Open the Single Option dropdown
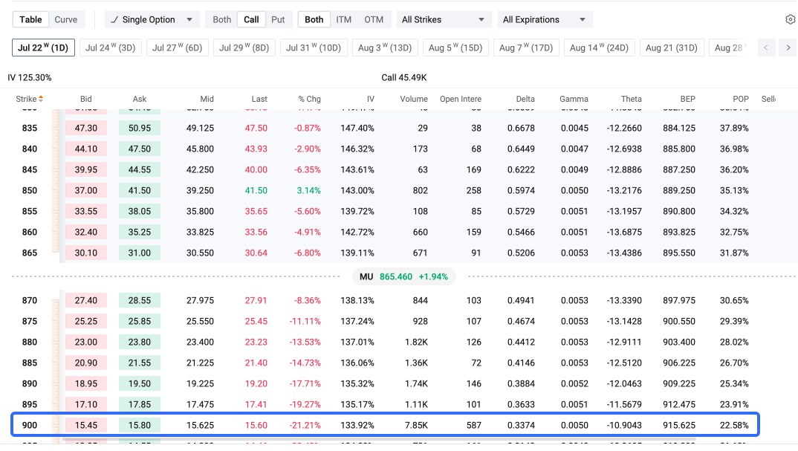This screenshot has width=798, height=451. pos(152,20)
